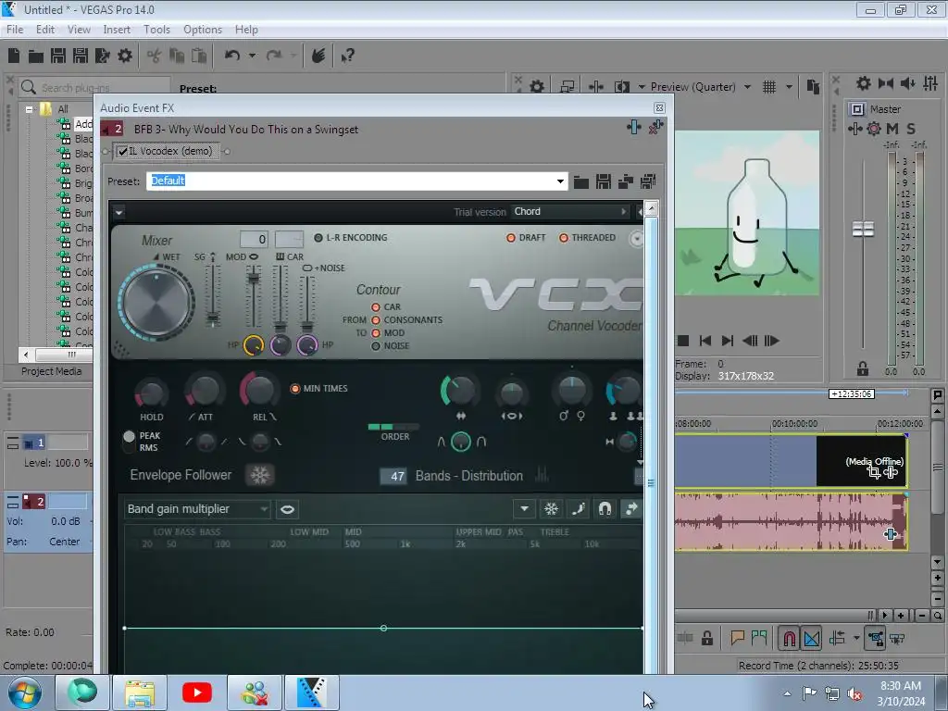Open the Vocodex top-left menu arrow
The width and height of the screenshot is (948, 711).
pyautogui.click(x=118, y=212)
